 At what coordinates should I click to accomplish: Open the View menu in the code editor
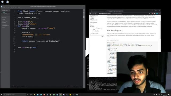9,8
